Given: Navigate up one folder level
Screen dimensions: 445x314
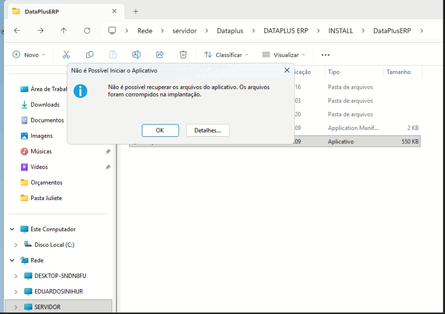Looking at the screenshot, I should coord(63,31).
